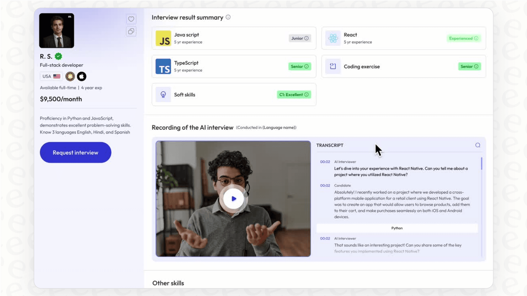
Task: Select the JavaScript skill icon
Action: click(163, 38)
